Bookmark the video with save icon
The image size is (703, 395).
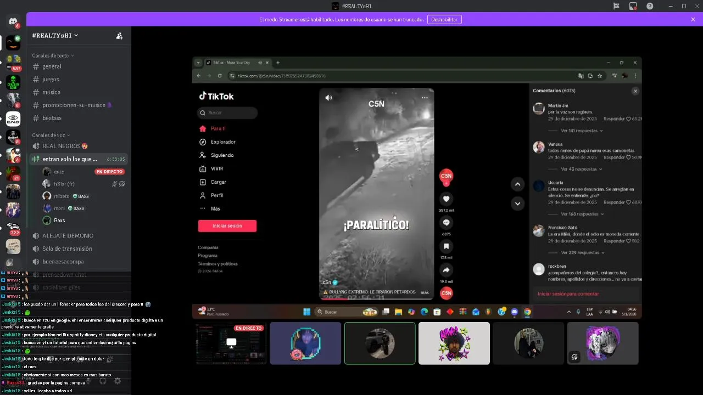[446, 246]
